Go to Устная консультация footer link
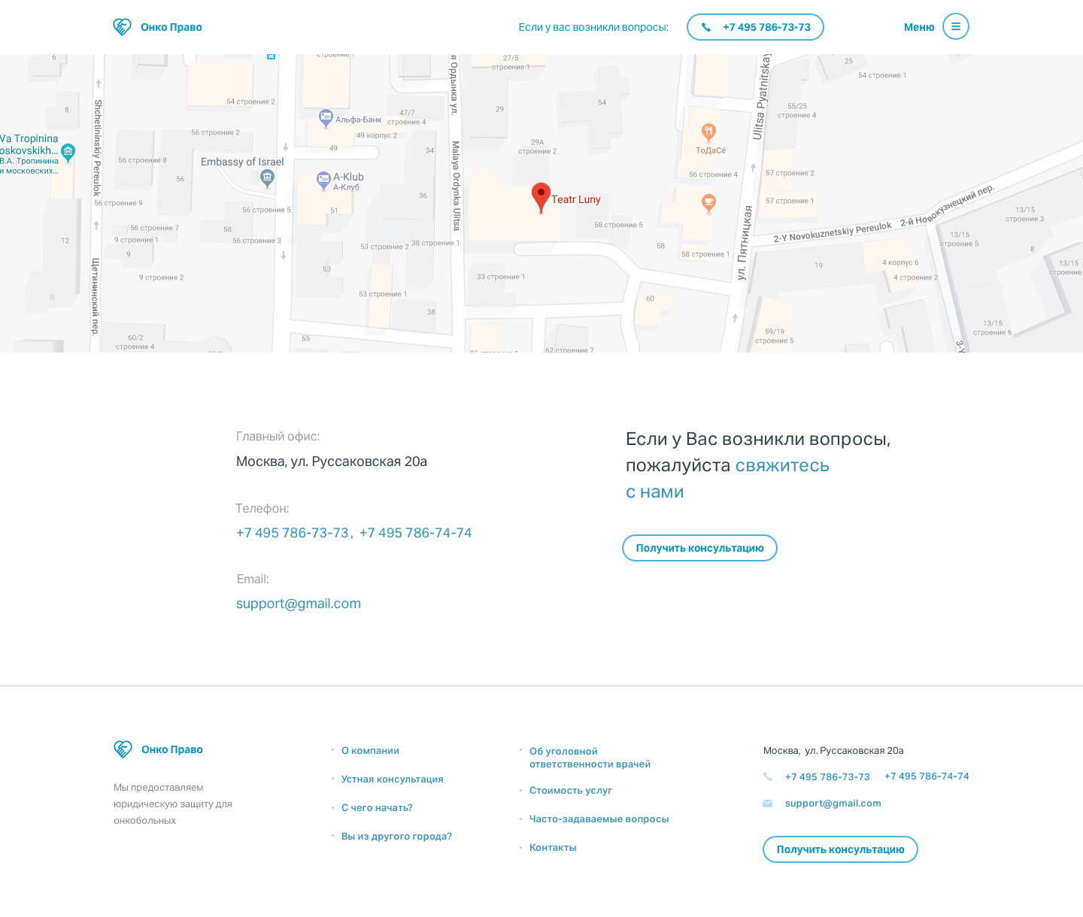This screenshot has height=917, width=1083. [393, 779]
